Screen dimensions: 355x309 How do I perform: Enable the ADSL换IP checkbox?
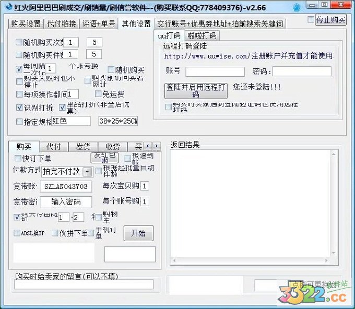pyautogui.click(x=17, y=233)
